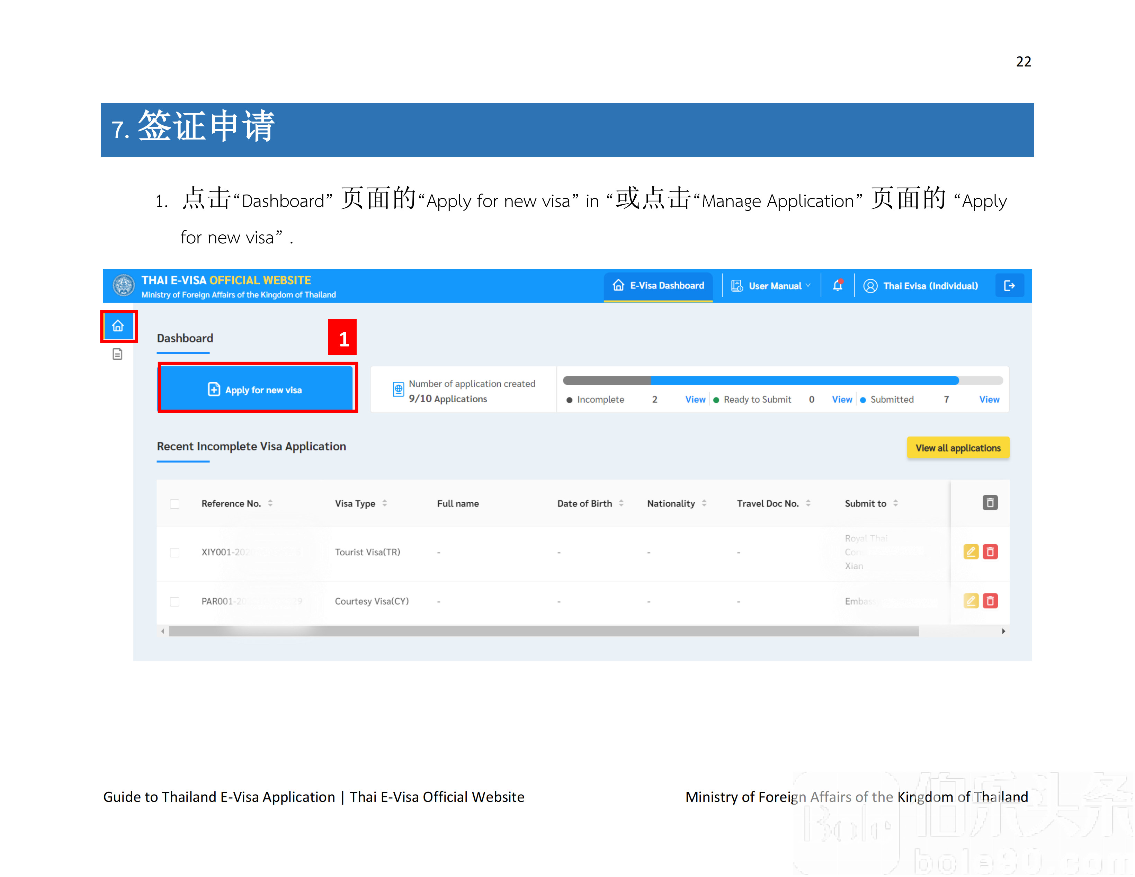Image resolution: width=1135 pixels, height=877 pixels.
Task: Sort by Reference No. column
Action: click(x=271, y=503)
